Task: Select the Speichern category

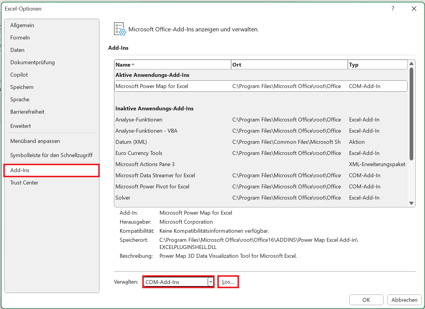Action: (x=52, y=87)
